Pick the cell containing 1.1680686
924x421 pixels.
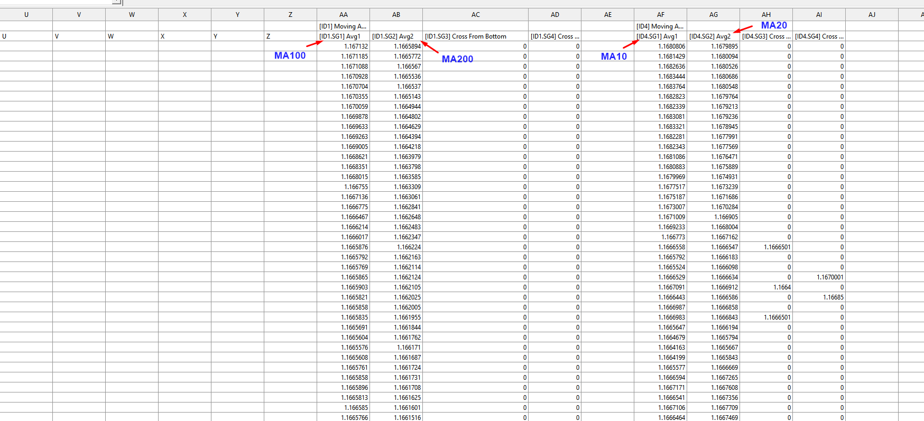coord(714,77)
